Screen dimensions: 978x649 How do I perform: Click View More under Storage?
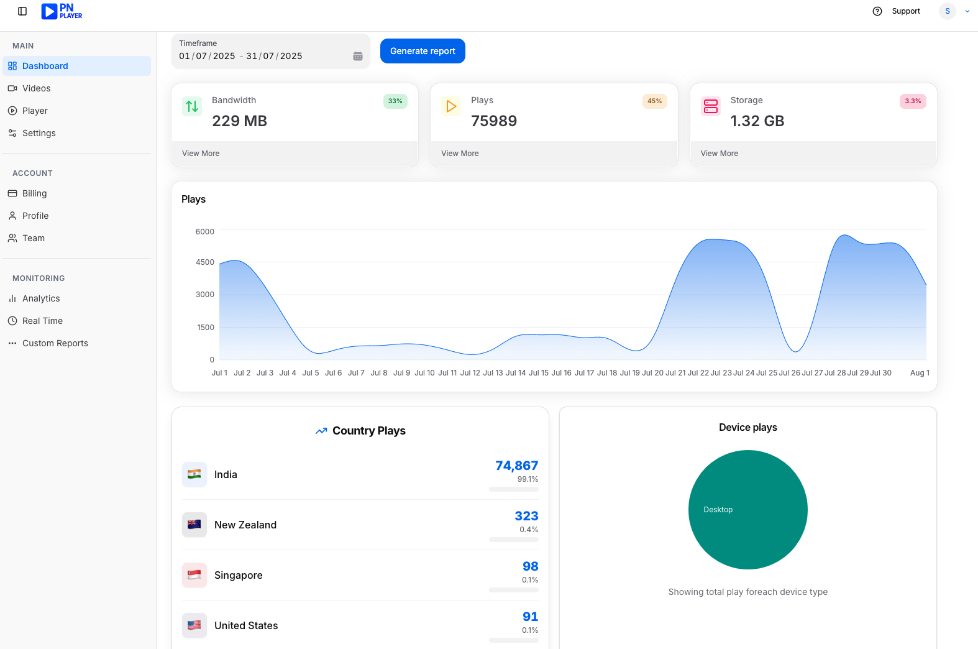(720, 154)
